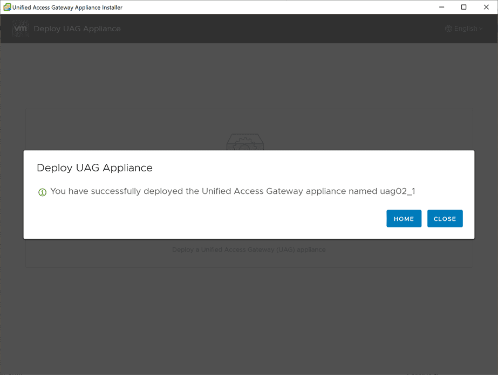Click Deploy a Unified Access Gateway appliance caption

click(x=249, y=249)
